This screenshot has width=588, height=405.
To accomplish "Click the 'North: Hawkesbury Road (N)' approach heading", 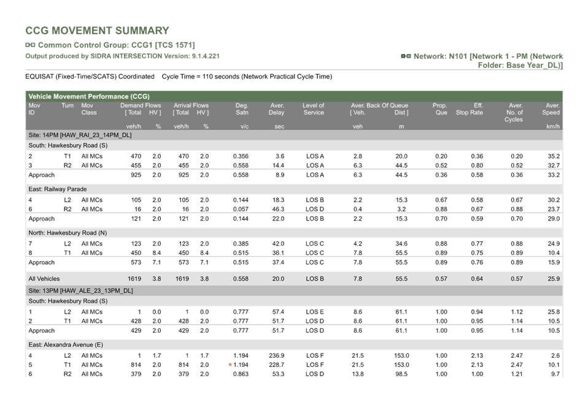I will [x=68, y=233].
